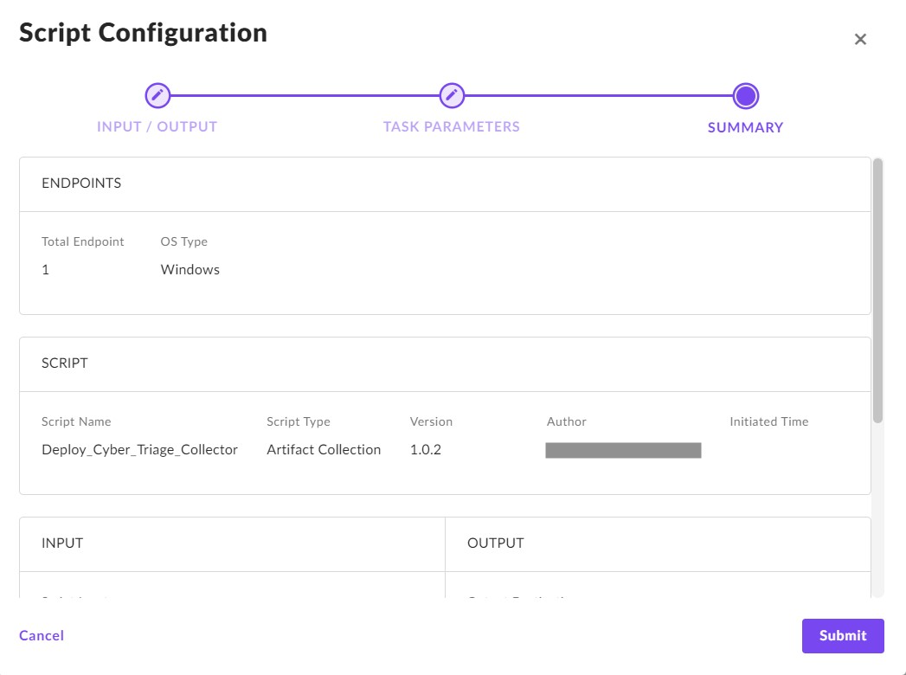906x675 pixels.
Task: Click the Deploy_Cyber_Triage_Collector script name
Action: [x=139, y=449]
